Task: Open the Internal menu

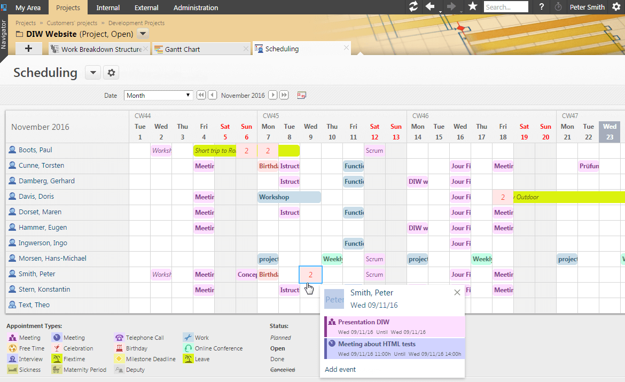Action: pyautogui.click(x=107, y=7)
